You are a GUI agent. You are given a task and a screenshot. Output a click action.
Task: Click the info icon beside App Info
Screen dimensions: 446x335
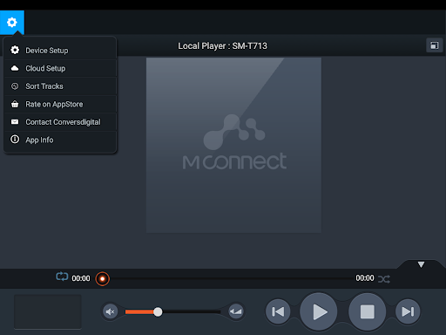click(15, 140)
